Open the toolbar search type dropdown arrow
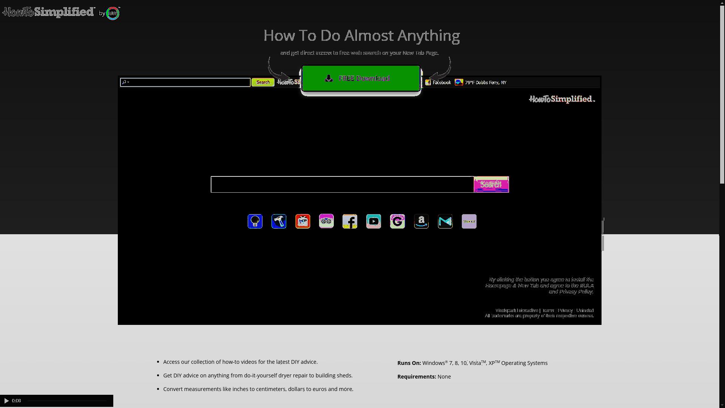 tap(128, 82)
